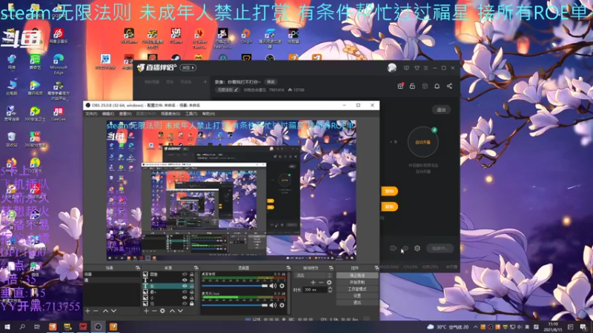
Task: Click the 退出 pill button in 直播伴侣
Action: click(x=441, y=110)
